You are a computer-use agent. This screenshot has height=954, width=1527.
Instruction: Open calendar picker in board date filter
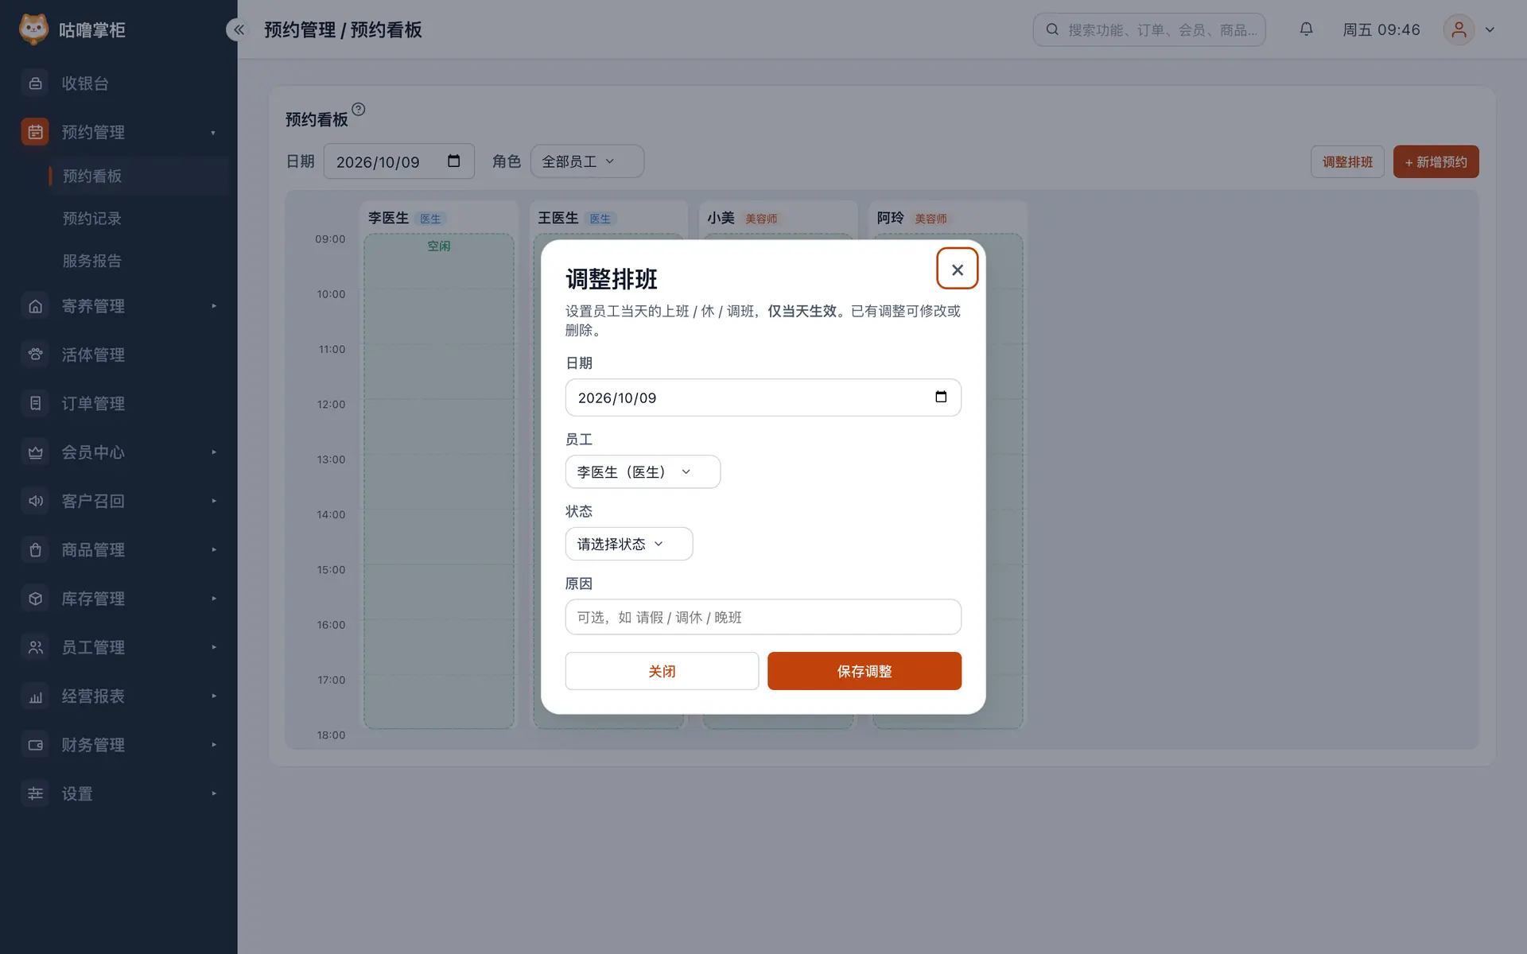[x=454, y=161]
